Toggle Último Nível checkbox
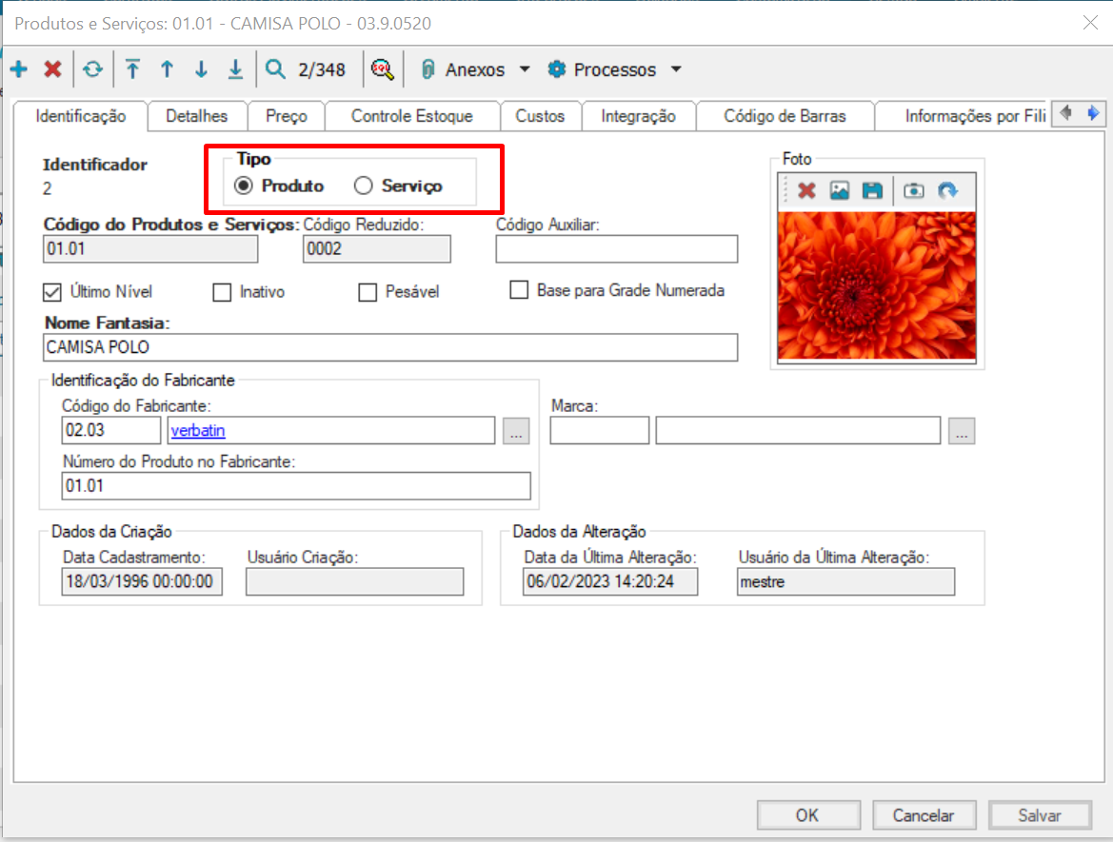Image resolution: width=1113 pixels, height=842 pixels. pyautogui.click(x=51, y=291)
